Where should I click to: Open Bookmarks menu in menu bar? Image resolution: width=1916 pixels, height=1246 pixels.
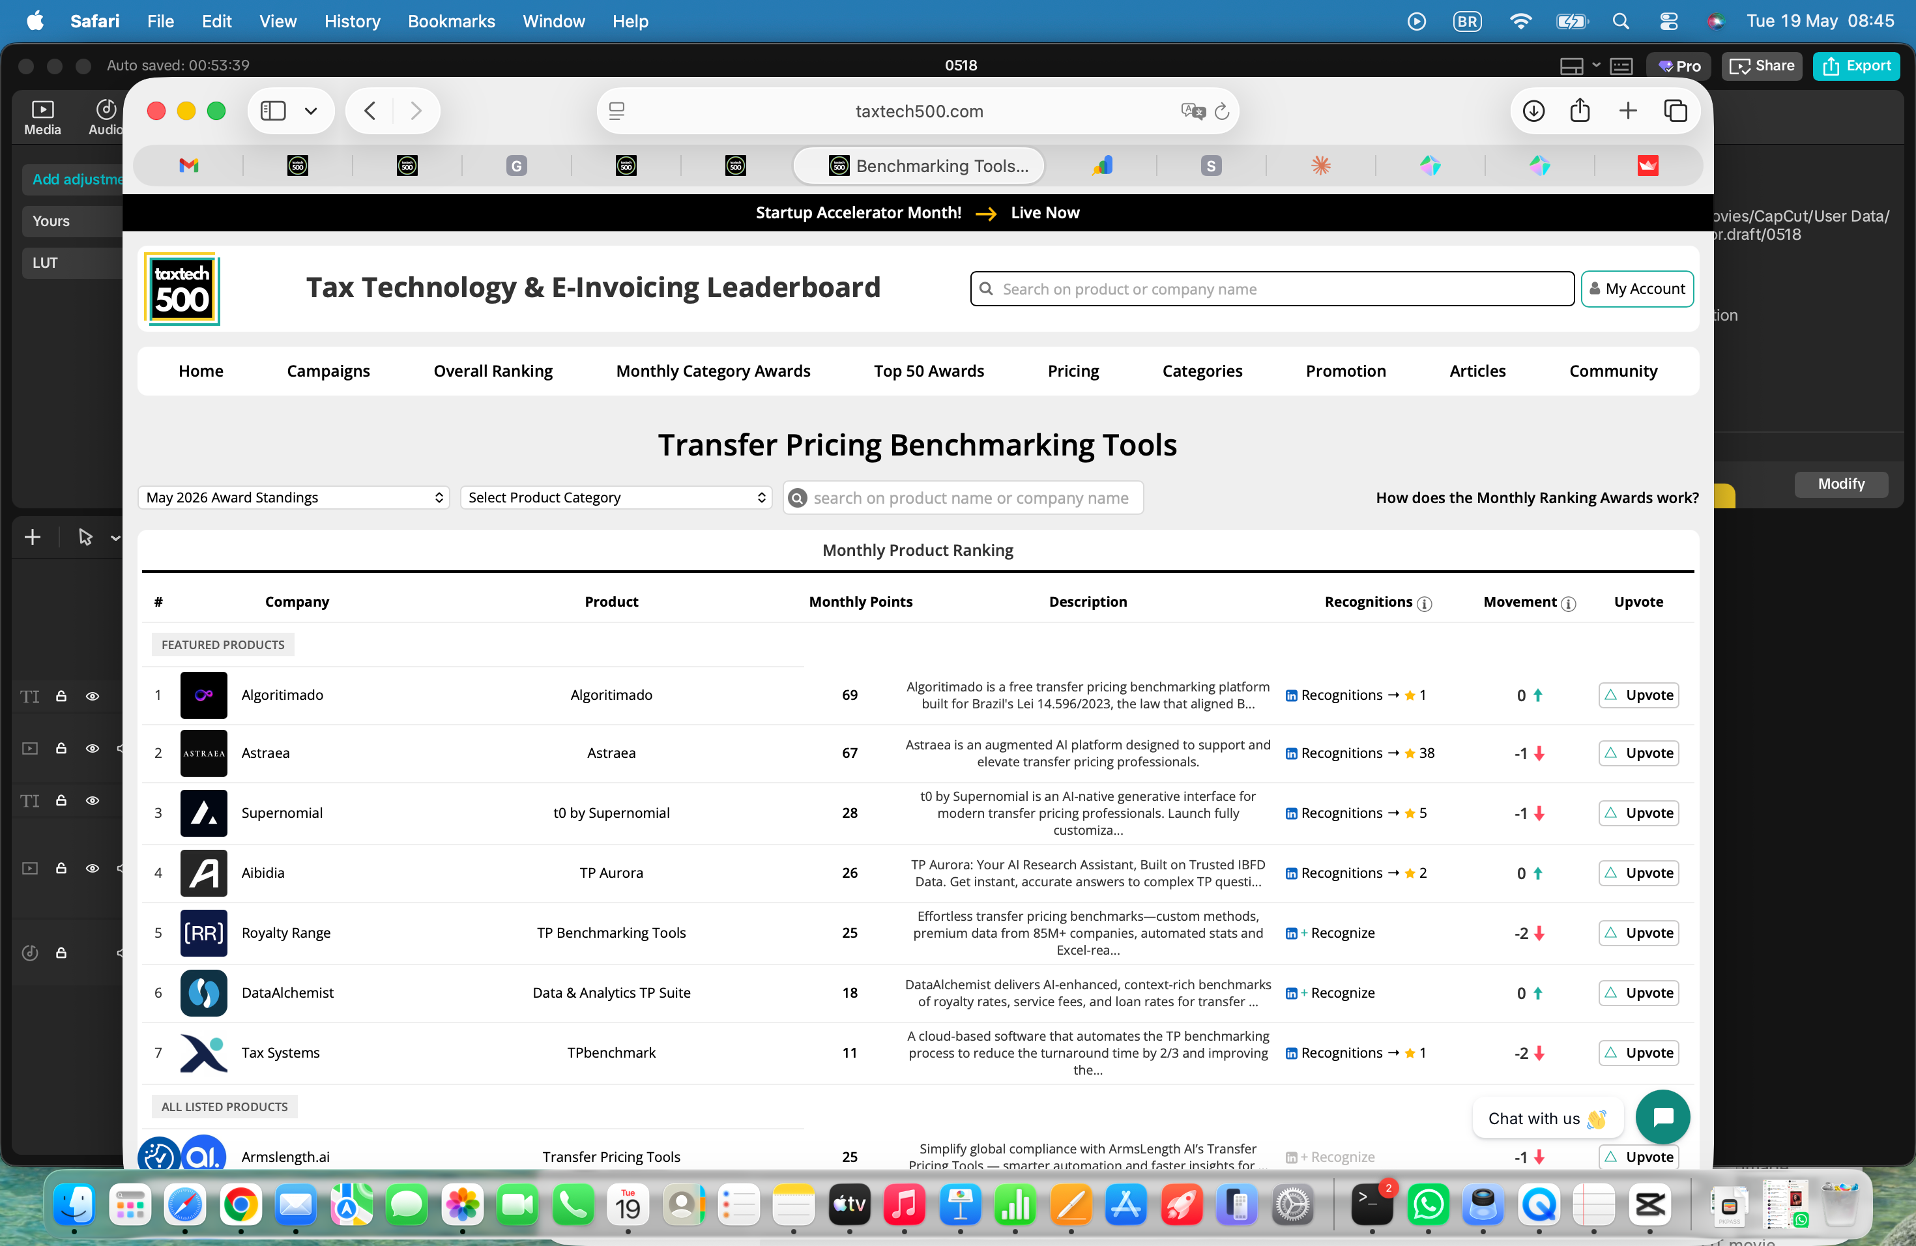click(x=451, y=21)
